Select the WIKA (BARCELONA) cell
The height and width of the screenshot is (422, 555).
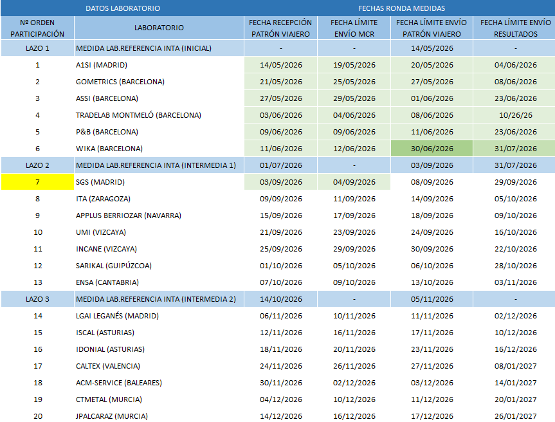tap(159, 149)
